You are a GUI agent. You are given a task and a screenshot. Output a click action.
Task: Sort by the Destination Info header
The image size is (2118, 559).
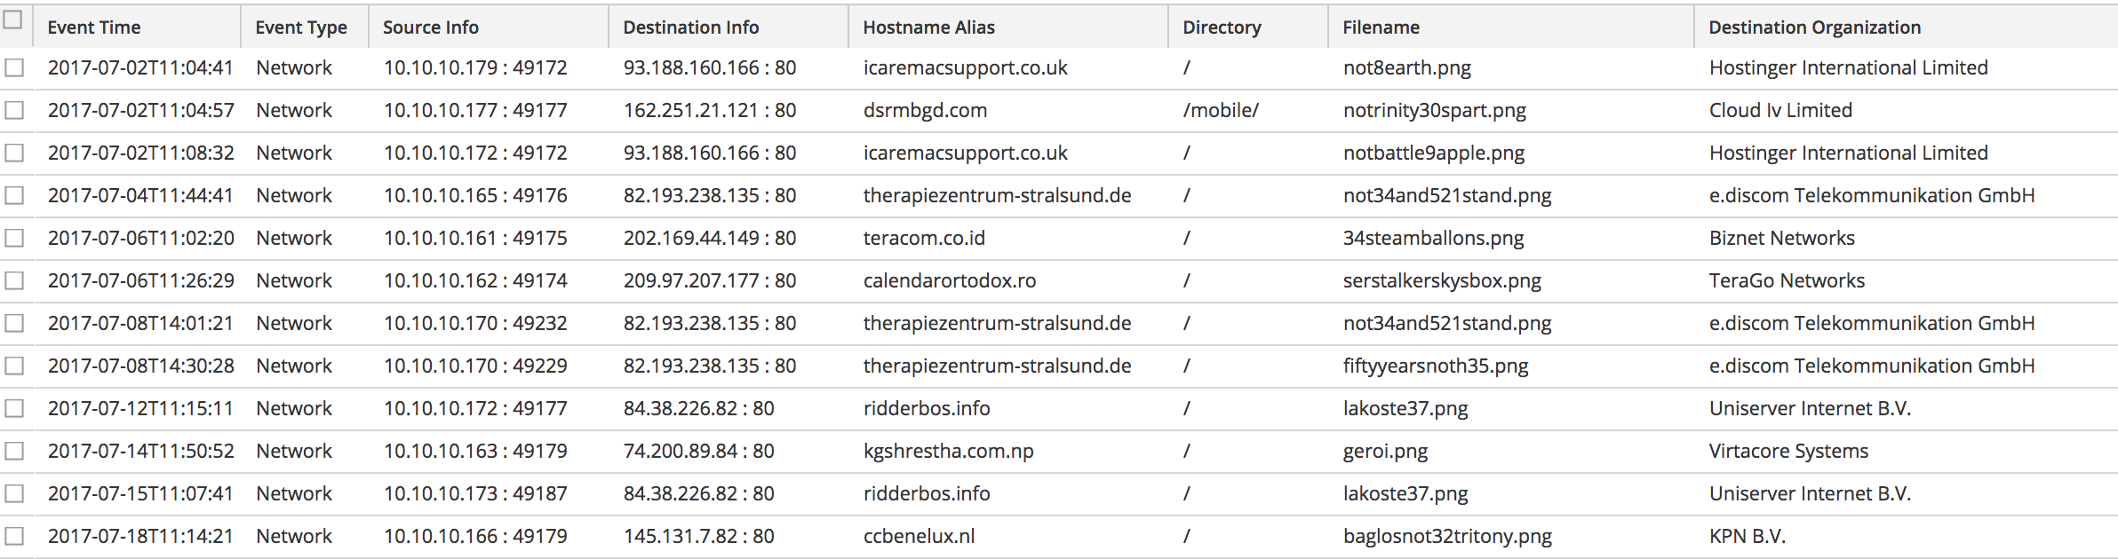click(691, 28)
